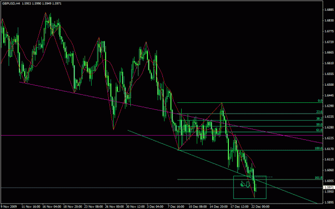Click the 16 Nov 04:00 time label
335x209 pixels.
click(x=51, y=207)
